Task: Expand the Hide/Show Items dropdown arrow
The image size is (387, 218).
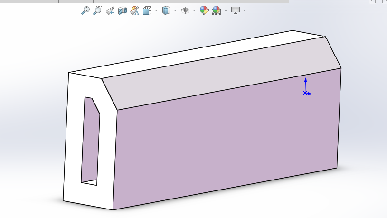Action: tap(194, 10)
